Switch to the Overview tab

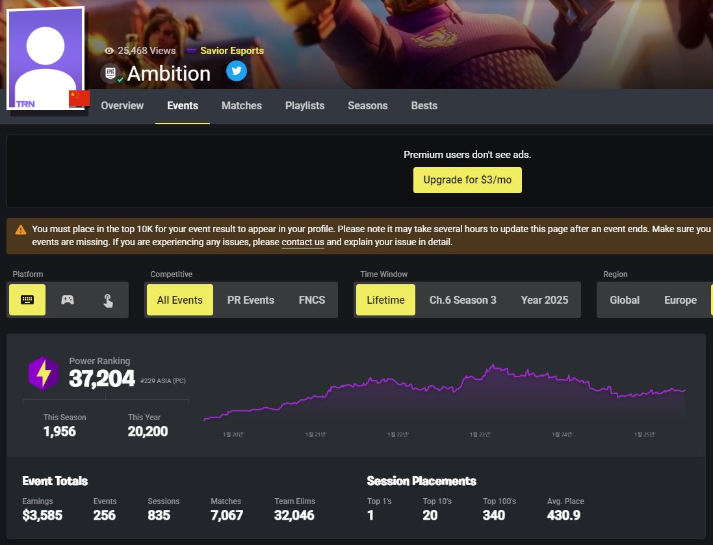(x=122, y=105)
